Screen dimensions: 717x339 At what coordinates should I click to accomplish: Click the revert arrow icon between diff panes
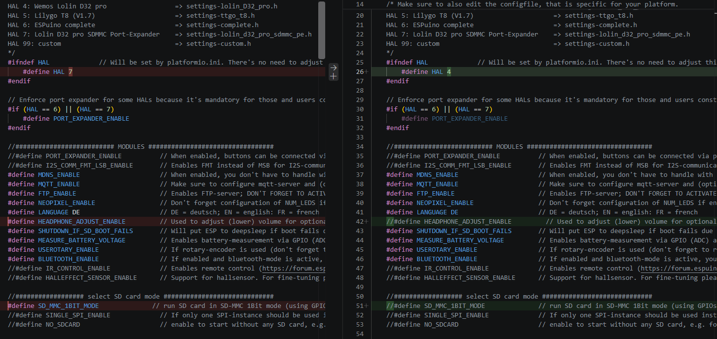tap(334, 67)
